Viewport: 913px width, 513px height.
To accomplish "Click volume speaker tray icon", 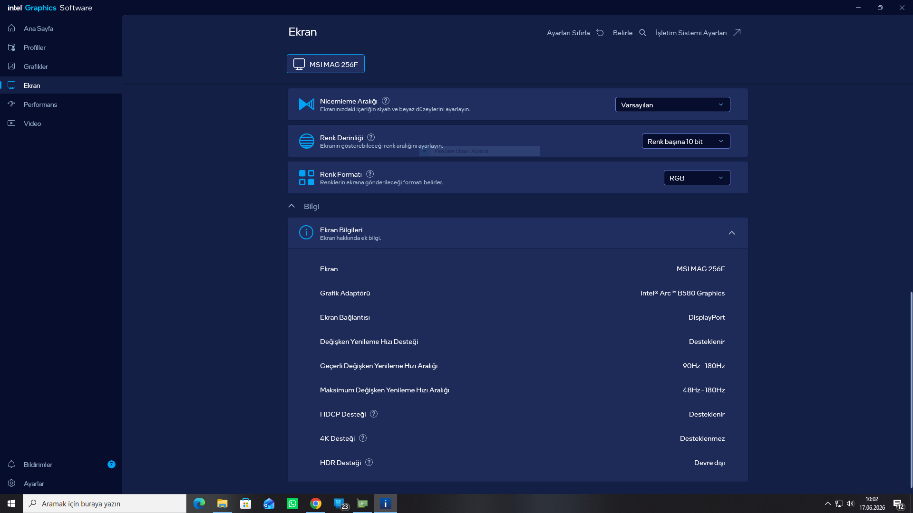I will point(850,503).
